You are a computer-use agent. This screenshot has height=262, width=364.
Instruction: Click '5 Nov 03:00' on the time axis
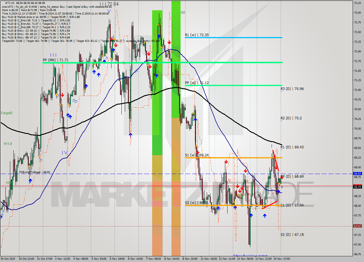[x=99, y=259]
